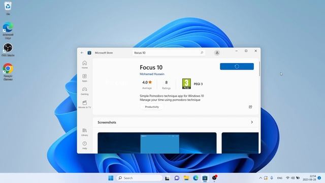This screenshot has width=325, height=183.
Task: Expand Screenshots section with chevron arrow
Action: (252, 122)
